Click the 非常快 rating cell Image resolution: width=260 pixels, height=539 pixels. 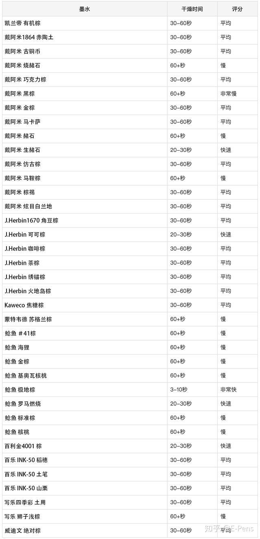[228, 390]
